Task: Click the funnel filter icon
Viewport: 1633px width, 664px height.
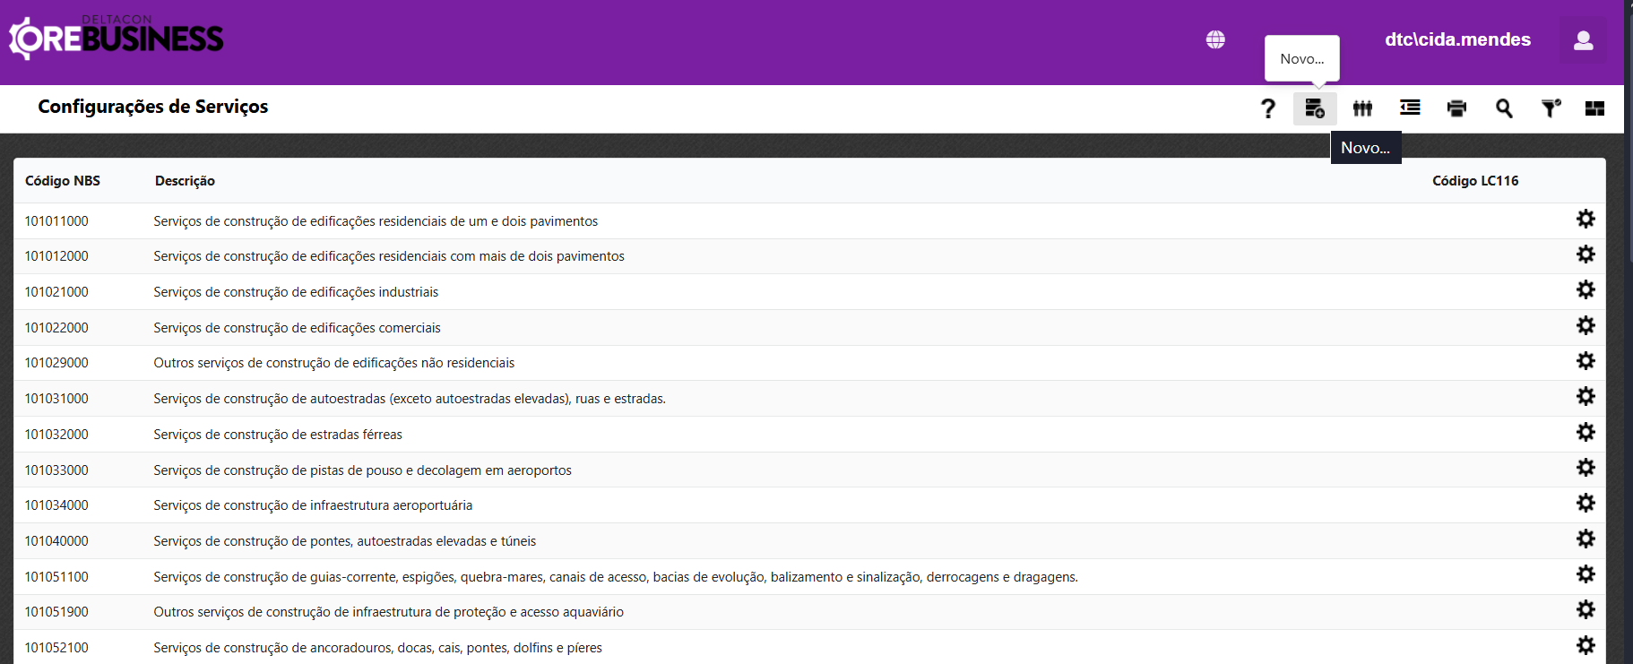Action: click(1551, 108)
